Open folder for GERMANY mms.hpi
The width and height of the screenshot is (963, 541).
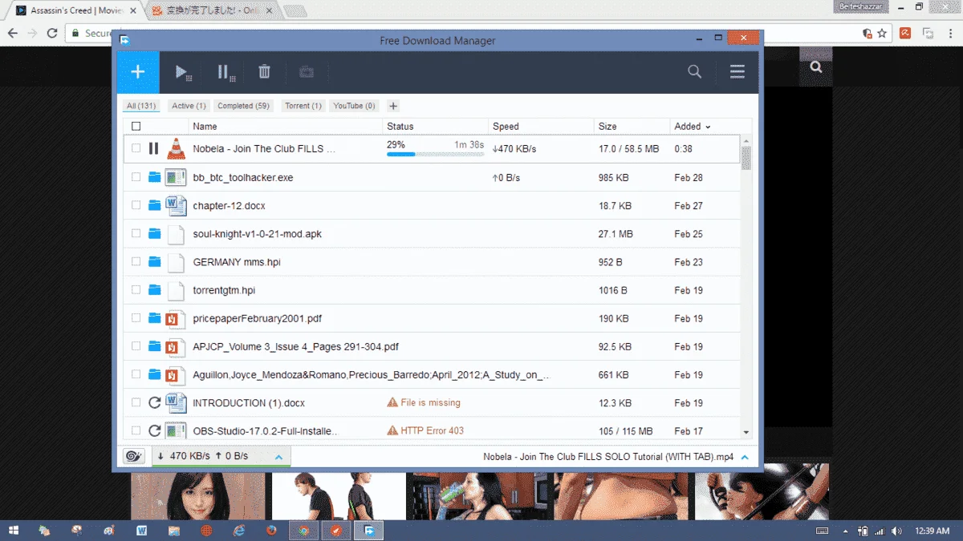click(x=155, y=261)
